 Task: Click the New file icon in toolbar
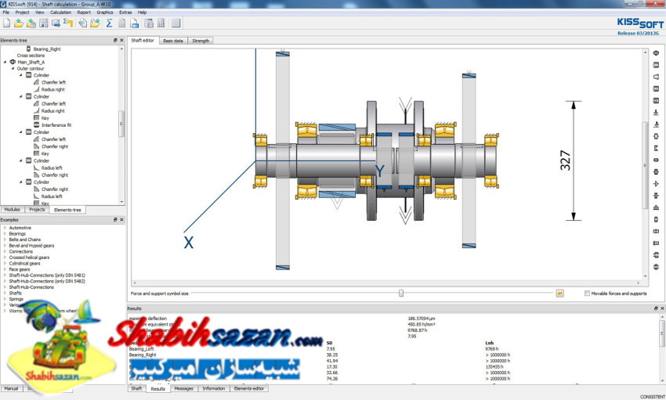click(7, 23)
